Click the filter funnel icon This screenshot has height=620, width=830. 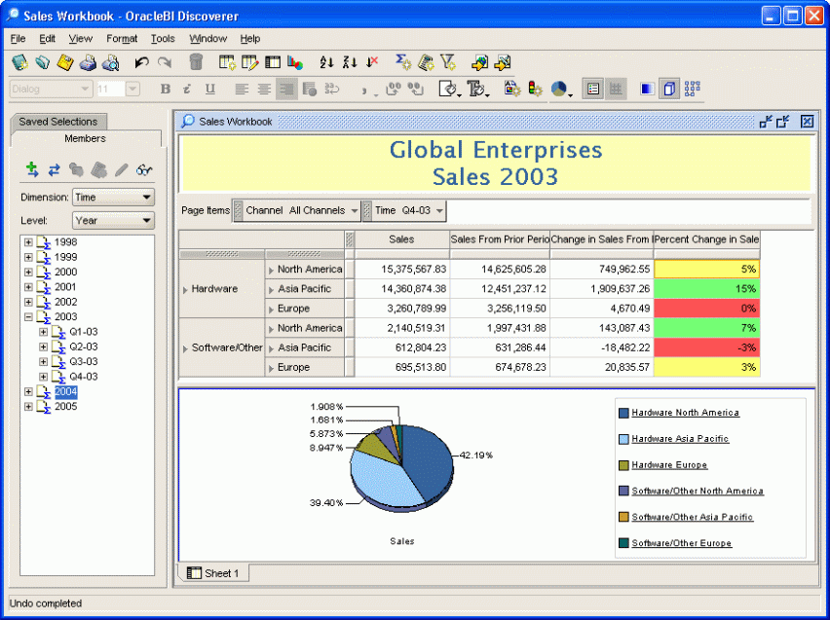(x=448, y=62)
